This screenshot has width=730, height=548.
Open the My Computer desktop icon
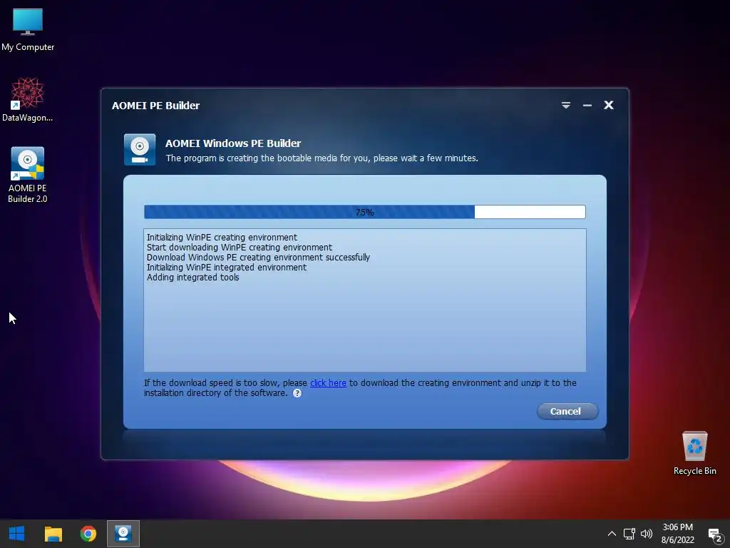tap(28, 30)
